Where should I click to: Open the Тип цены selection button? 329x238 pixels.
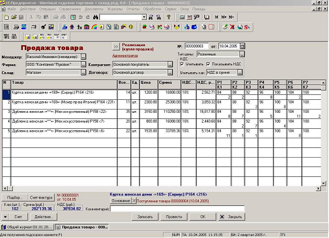tap(242, 54)
